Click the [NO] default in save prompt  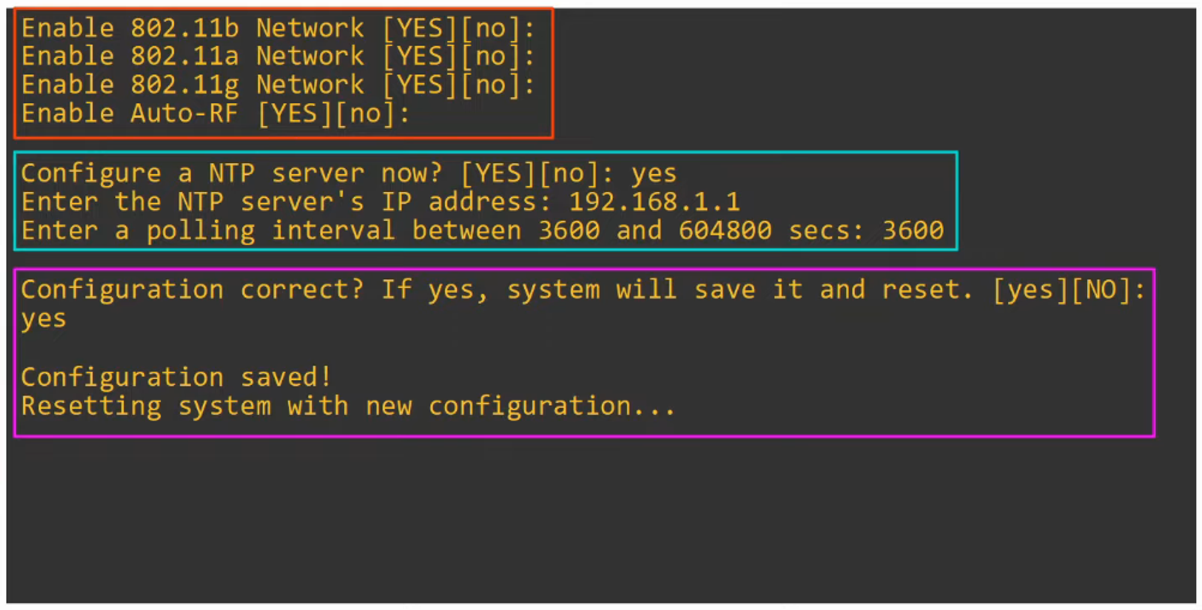pos(1101,290)
